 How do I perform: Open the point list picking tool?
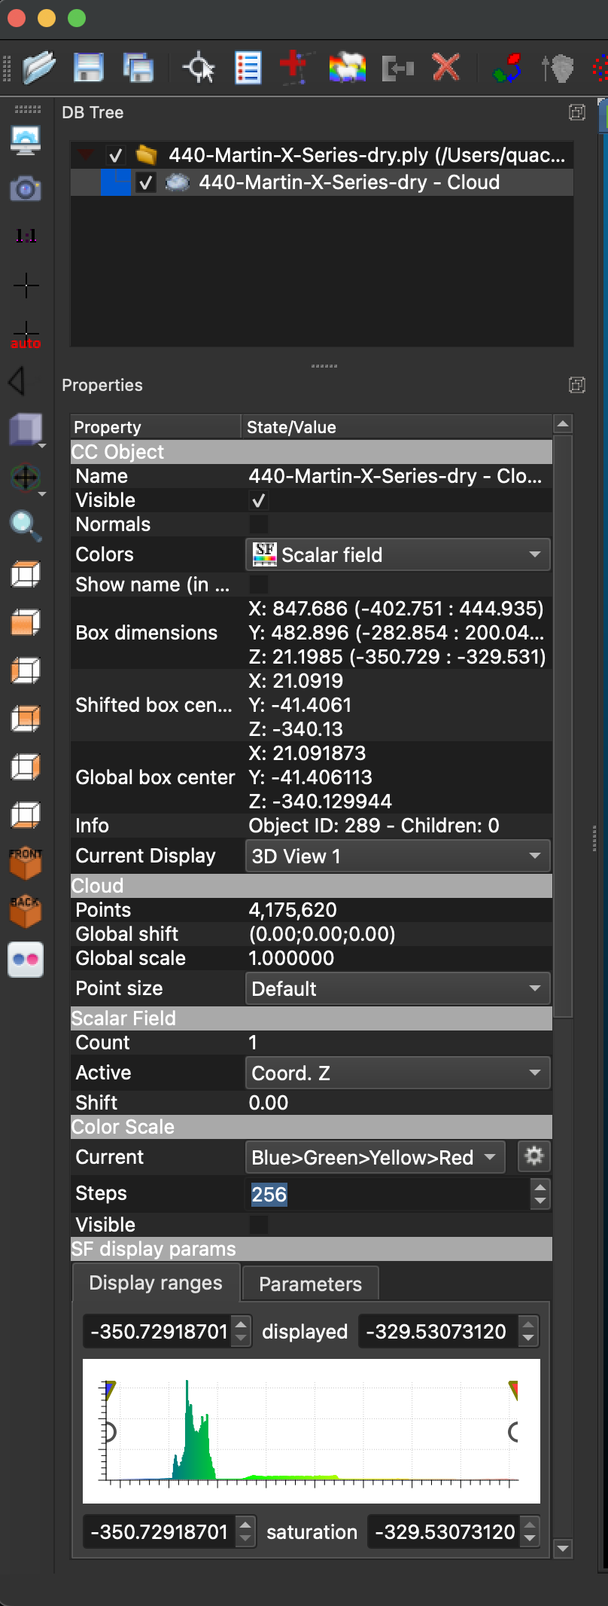point(248,68)
